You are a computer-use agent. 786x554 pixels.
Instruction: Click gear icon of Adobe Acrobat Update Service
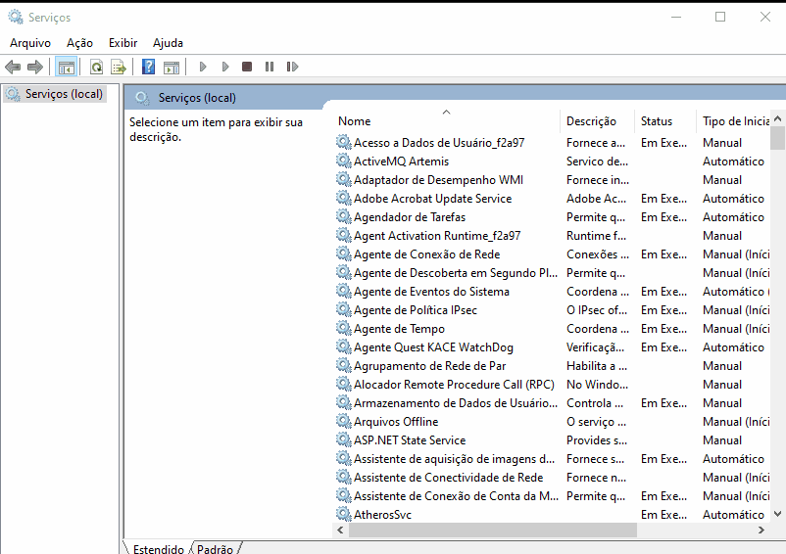(x=343, y=198)
